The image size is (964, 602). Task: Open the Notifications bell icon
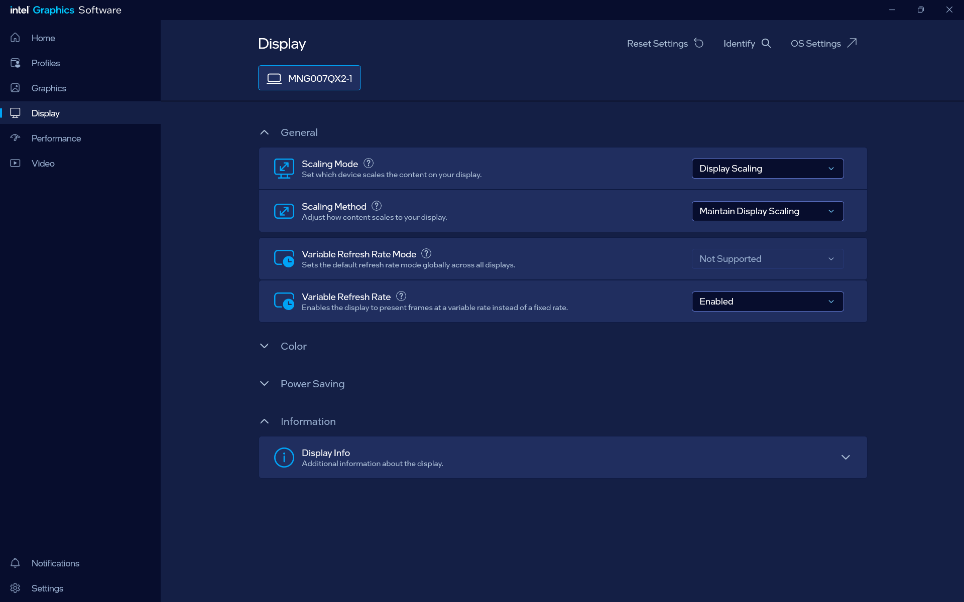pos(15,563)
